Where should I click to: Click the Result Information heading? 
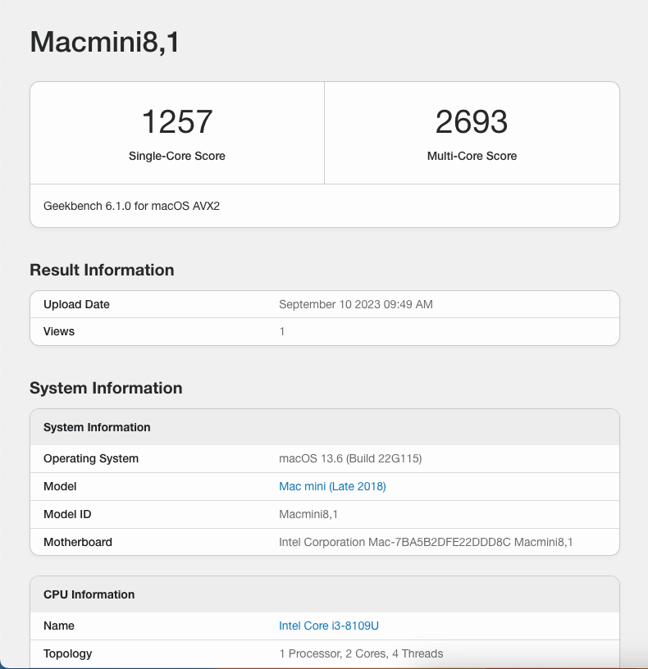point(102,270)
